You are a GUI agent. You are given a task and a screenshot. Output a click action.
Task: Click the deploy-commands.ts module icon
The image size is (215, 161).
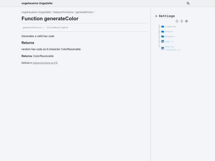pos(162,48)
